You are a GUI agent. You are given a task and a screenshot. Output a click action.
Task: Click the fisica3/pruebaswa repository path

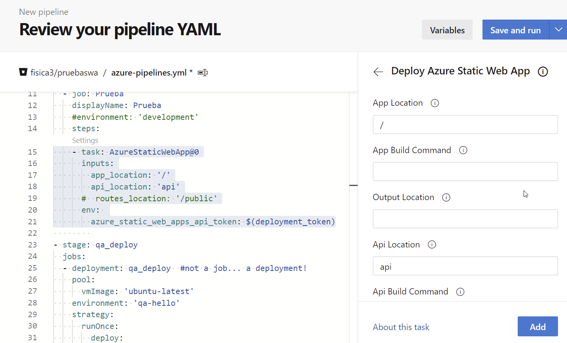point(64,72)
